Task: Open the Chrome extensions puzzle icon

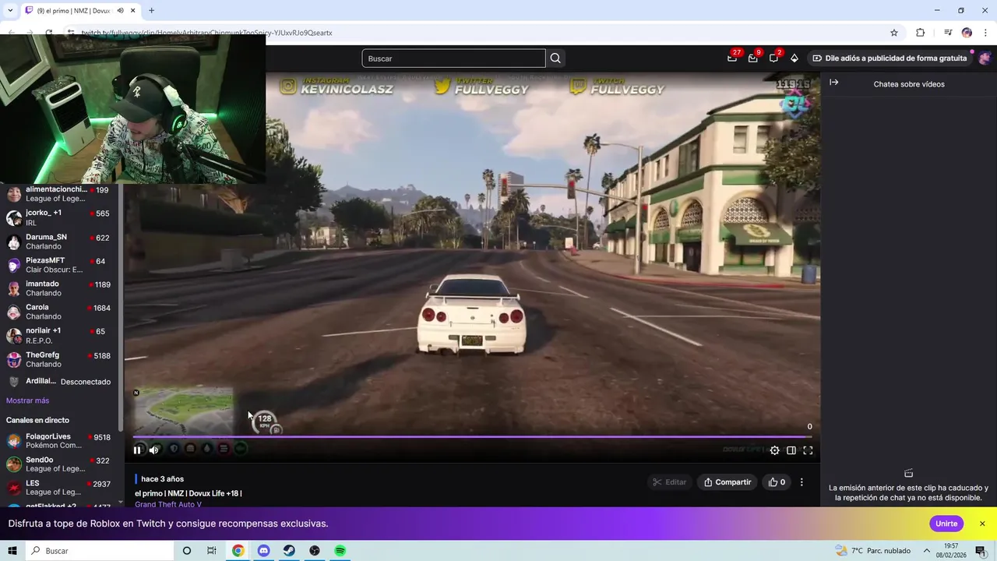Action: pyautogui.click(x=920, y=33)
